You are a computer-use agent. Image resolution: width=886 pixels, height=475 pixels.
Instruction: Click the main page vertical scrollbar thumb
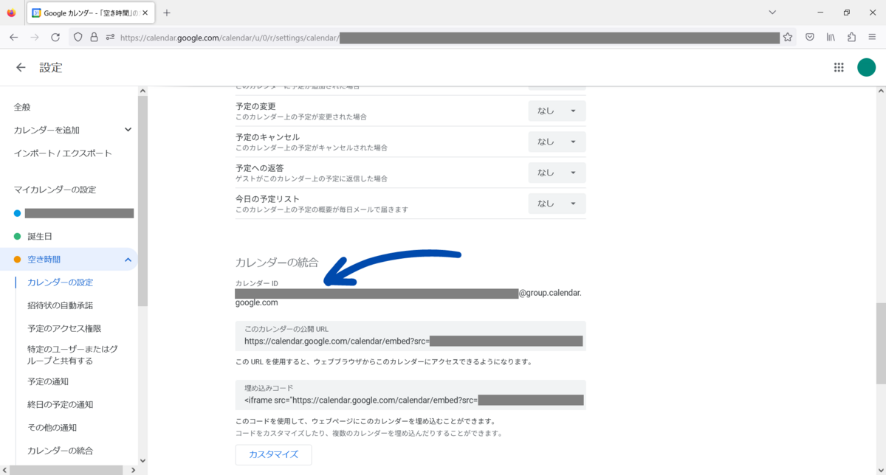pos(880,343)
